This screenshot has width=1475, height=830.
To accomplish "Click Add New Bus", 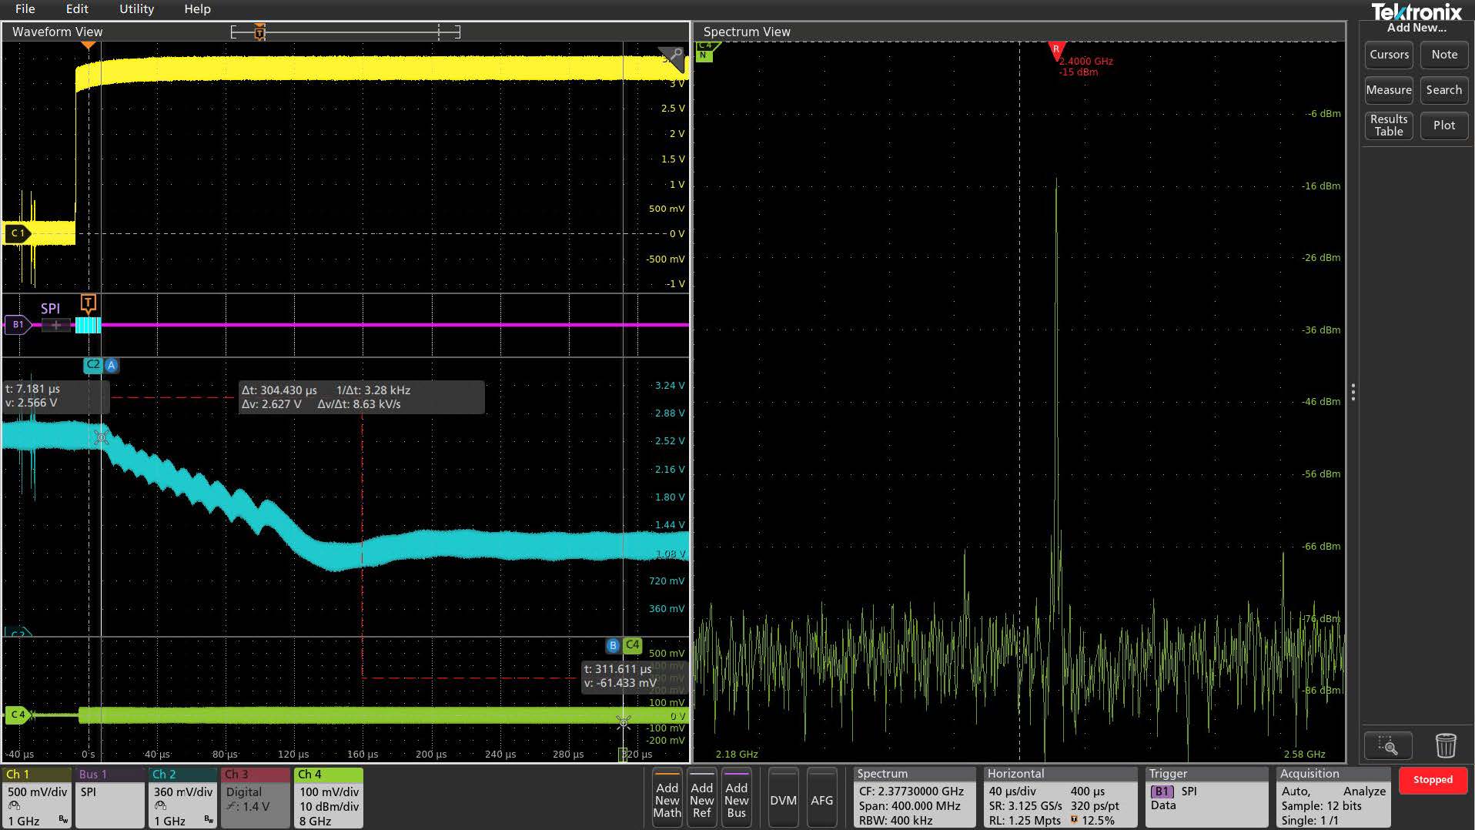I will (737, 798).
